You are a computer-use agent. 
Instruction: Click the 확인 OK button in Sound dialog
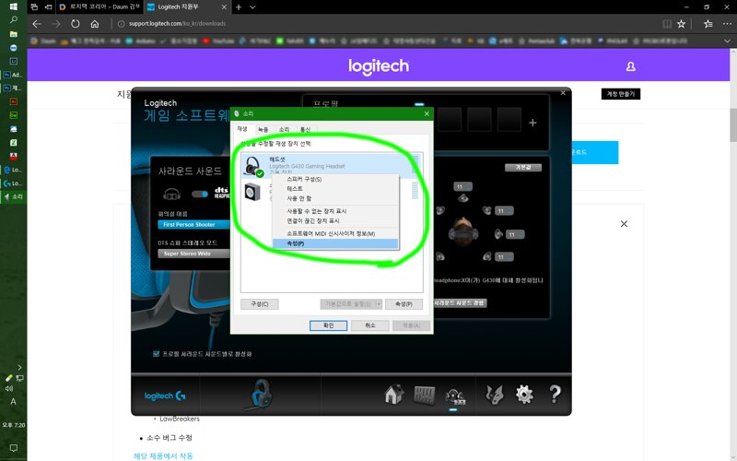click(x=328, y=325)
